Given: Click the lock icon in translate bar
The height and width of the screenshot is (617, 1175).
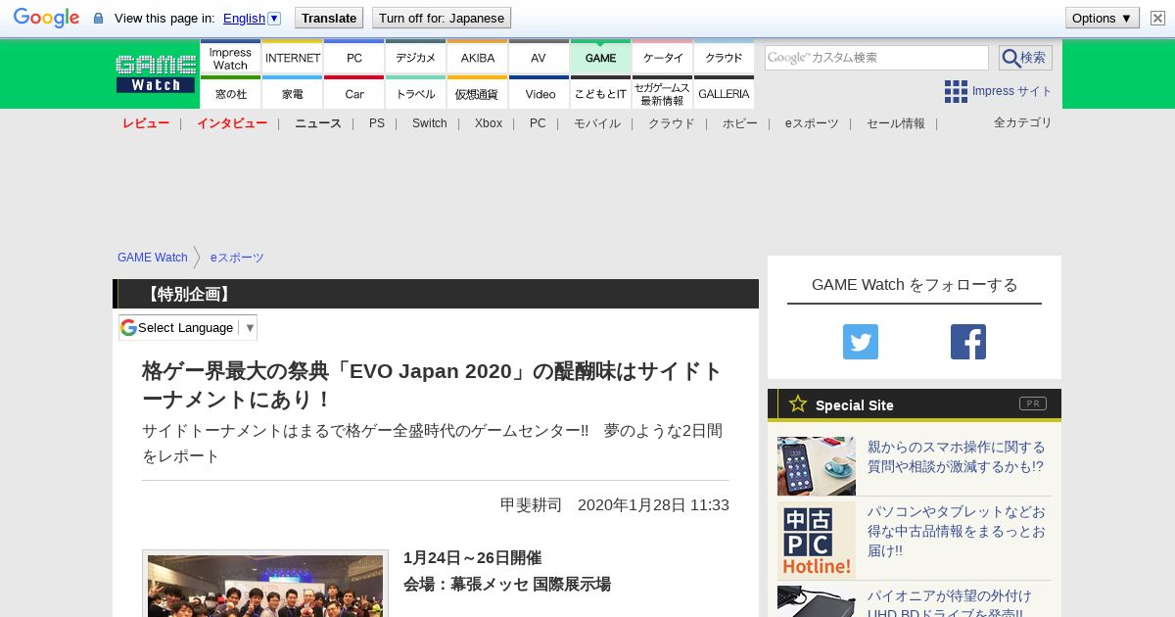Looking at the screenshot, I should pos(98,19).
